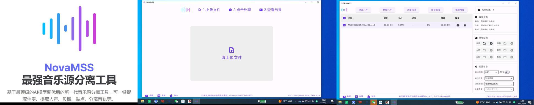Viewport: 534px width, 105px height.
Task: Open the 输出格式 MP3 dropdown
Action: 491,72
